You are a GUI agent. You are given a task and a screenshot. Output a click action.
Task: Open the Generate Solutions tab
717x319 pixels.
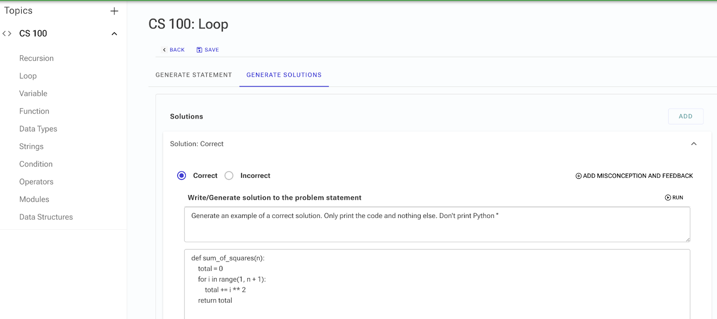point(284,75)
